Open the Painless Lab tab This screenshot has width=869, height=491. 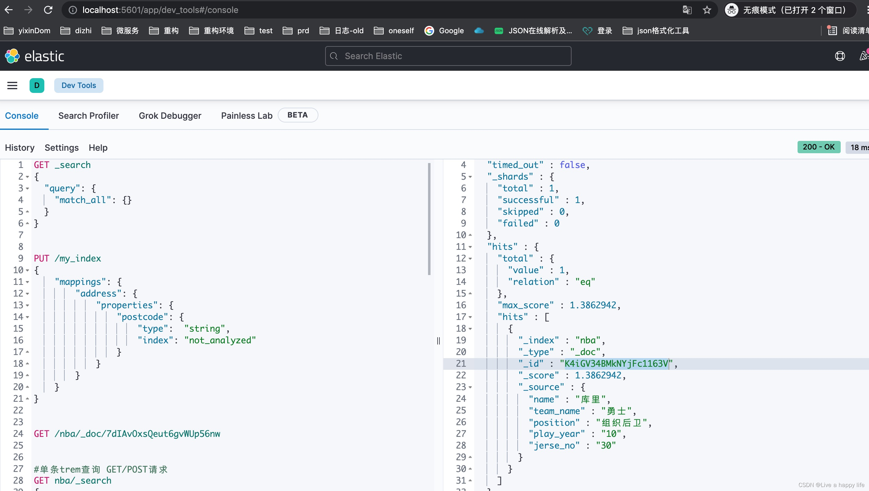[246, 116]
